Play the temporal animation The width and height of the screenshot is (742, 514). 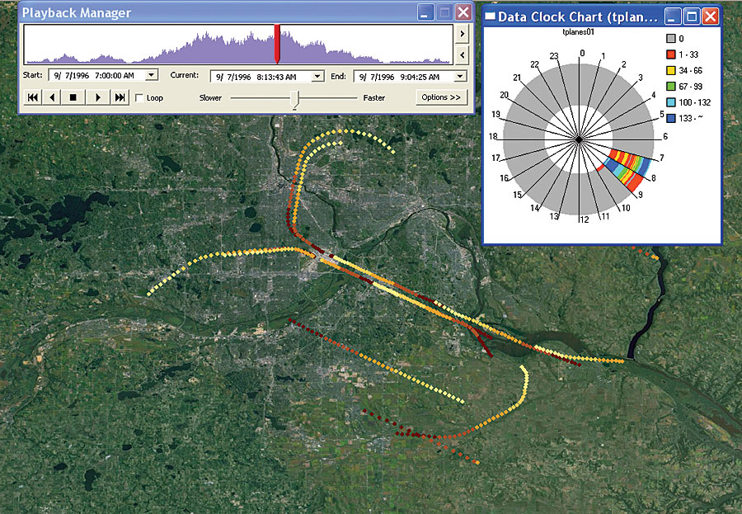(x=98, y=97)
